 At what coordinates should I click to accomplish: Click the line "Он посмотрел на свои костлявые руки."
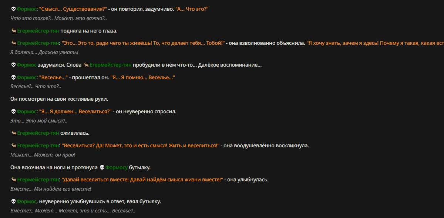coord(59,99)
